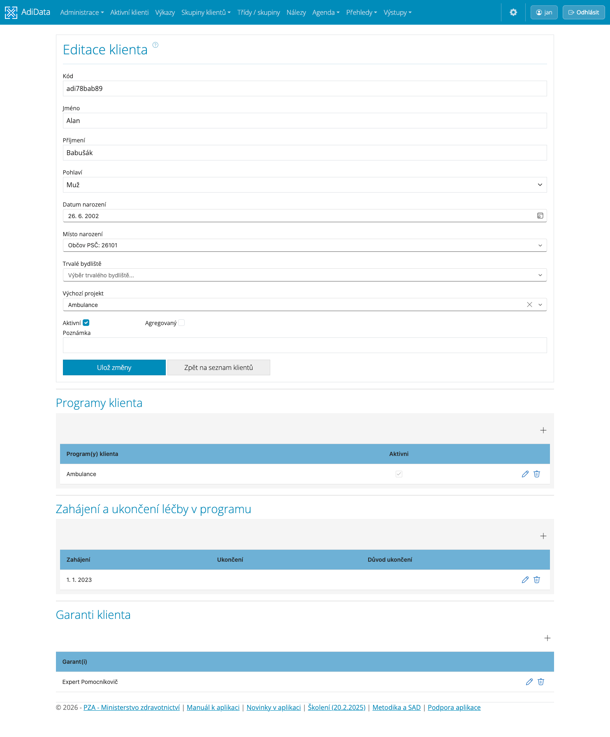Open Administrace menu
This screenshot has height=737, width=610.
click(82, 12)
